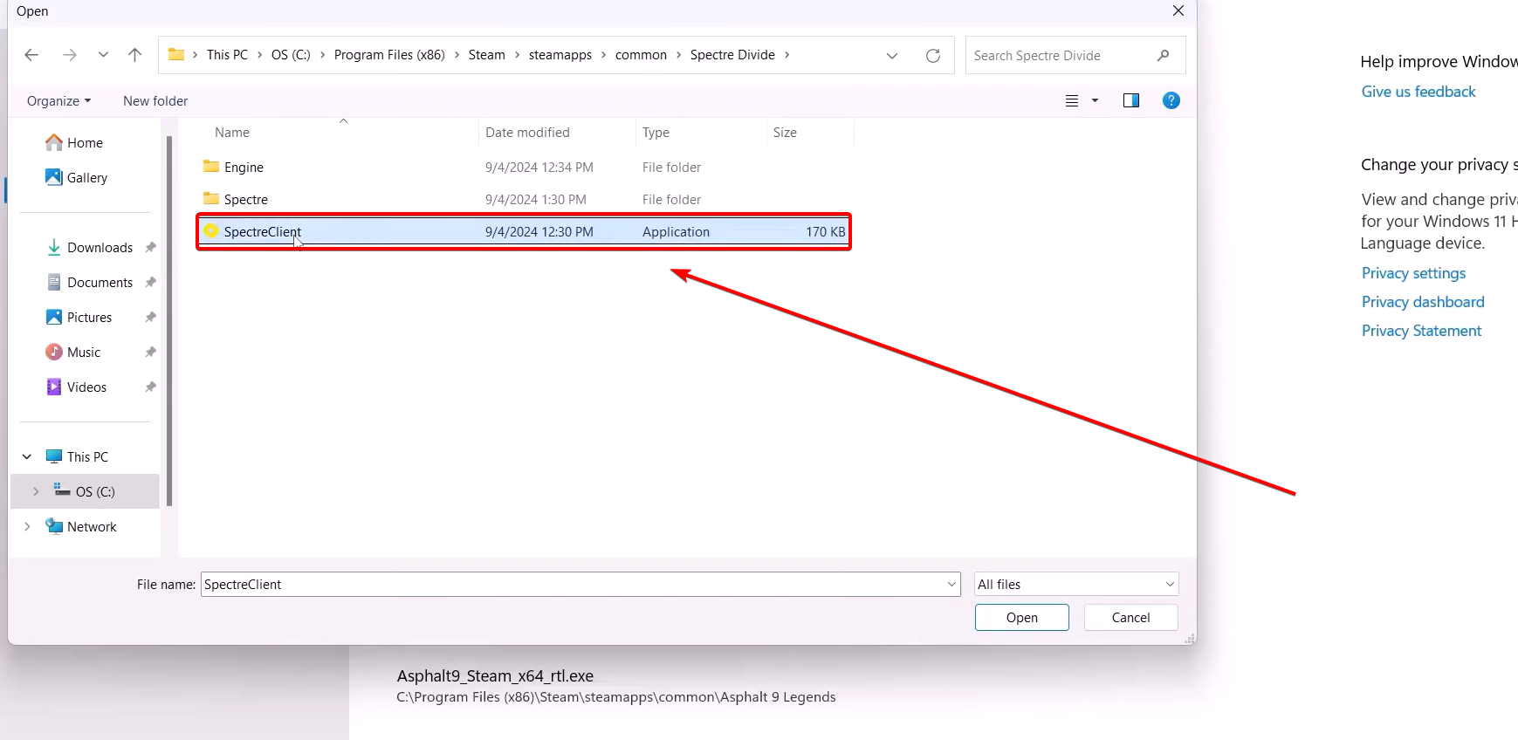
Task: Unpin icon next to Downloads
Action: [x=150, y=247]
